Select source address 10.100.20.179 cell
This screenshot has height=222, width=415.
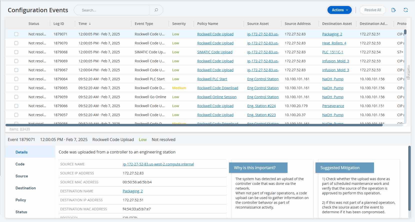pos(296,106)
